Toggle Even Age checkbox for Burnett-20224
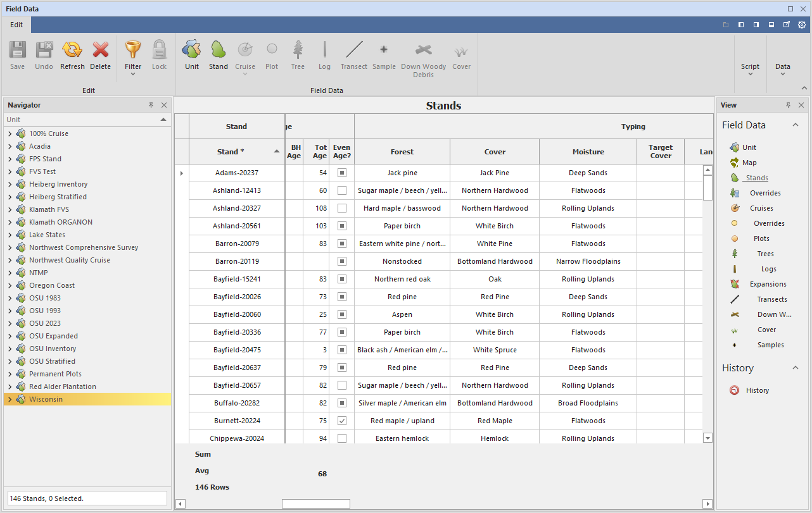 click(342, 421)
